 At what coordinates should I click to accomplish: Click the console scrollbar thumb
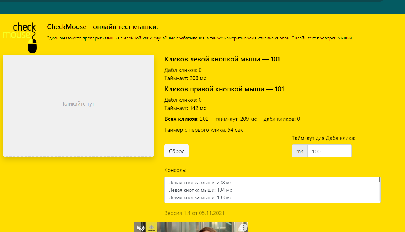click(x=379, y=180)
